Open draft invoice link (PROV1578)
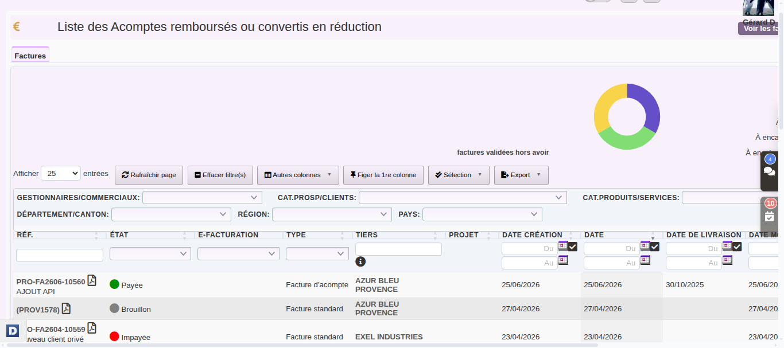Viewport: 784px width, 348px height. coord(38,310)
